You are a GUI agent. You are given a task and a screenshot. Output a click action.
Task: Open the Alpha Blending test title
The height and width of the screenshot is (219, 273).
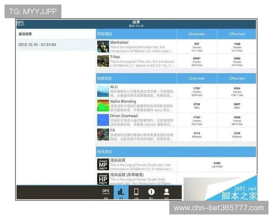click(x=123, y=101)
